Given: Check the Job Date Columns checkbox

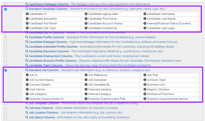Looking at the screenshot, I should pyautogui.click(x=5, y=108).
